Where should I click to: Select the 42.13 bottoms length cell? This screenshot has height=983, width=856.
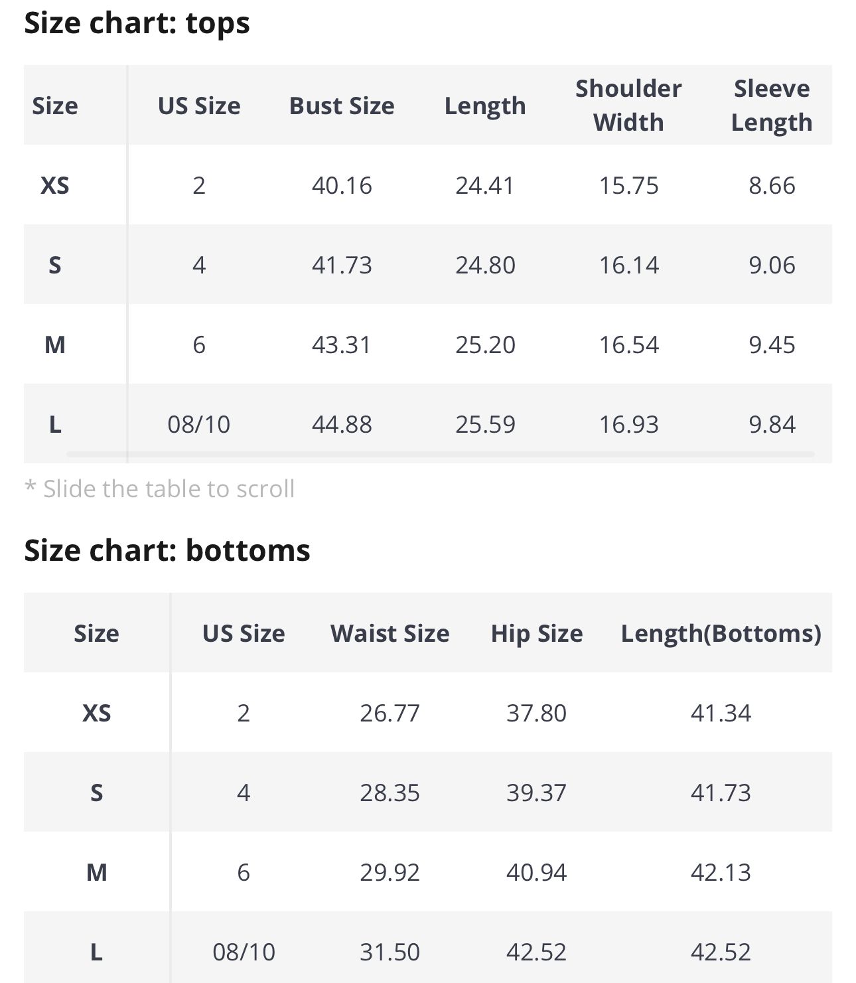pyautogui.click(x=721, y=873)
